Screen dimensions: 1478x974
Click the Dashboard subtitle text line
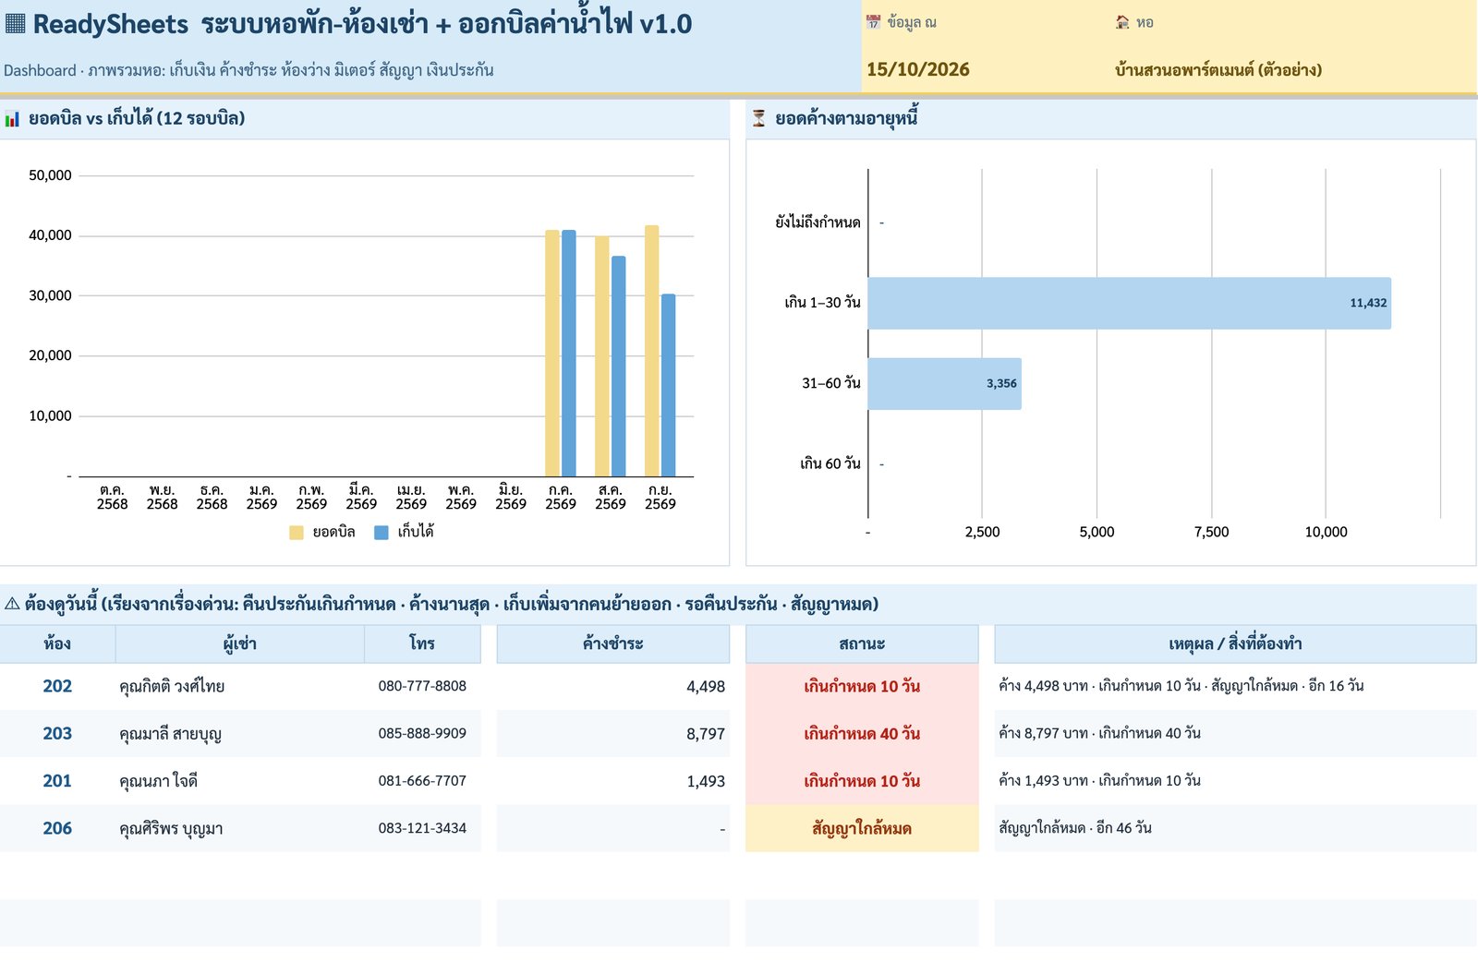(248, 70)
